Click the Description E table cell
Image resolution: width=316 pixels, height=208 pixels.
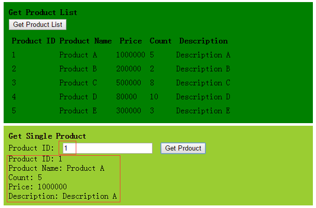click(203, 111)
